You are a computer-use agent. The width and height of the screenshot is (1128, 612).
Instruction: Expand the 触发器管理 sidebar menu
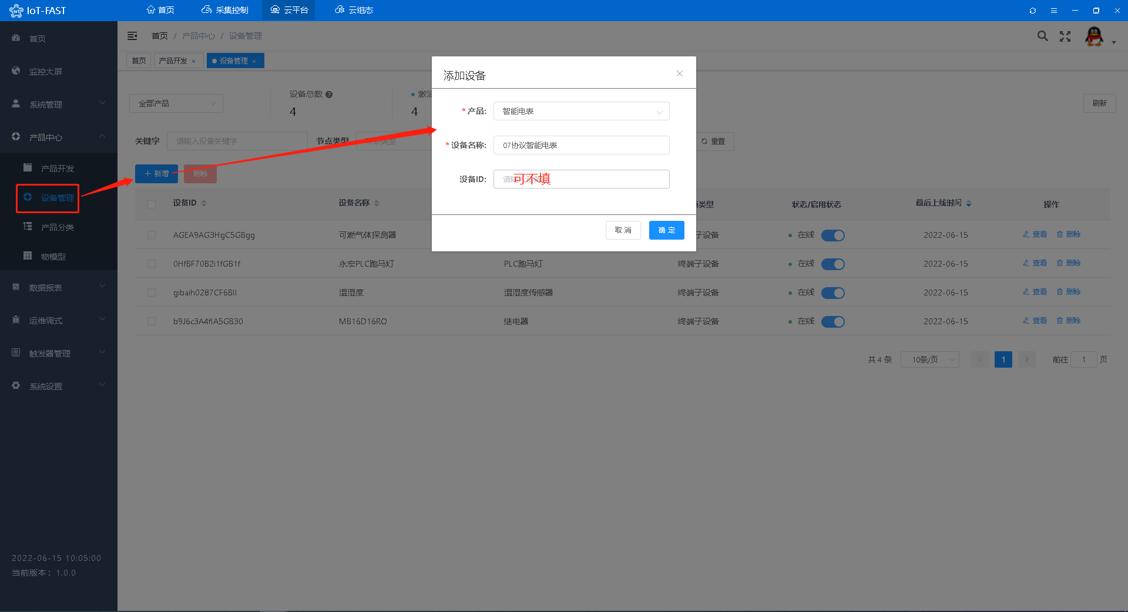coord(59,353)
